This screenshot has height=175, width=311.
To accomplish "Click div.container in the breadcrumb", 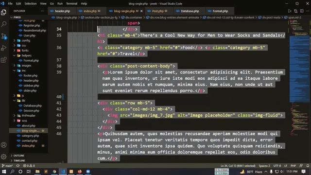I will tap(134, 17).
